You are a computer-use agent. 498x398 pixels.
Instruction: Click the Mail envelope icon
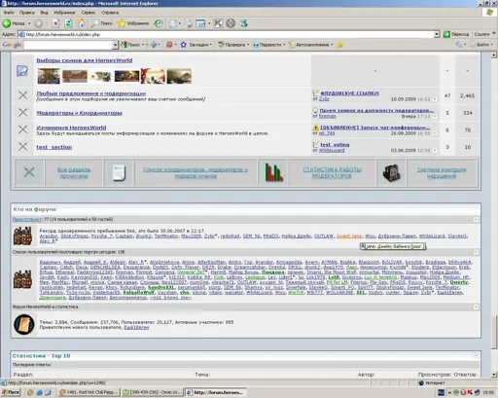173,23
